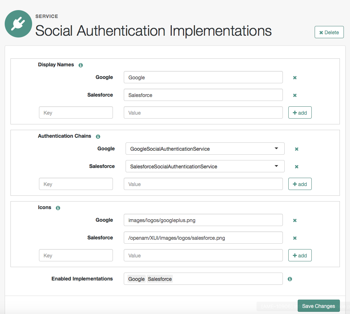Click the Salesforce label in Display Names
This screenshot has width=350, height=314.
(100, 95)
